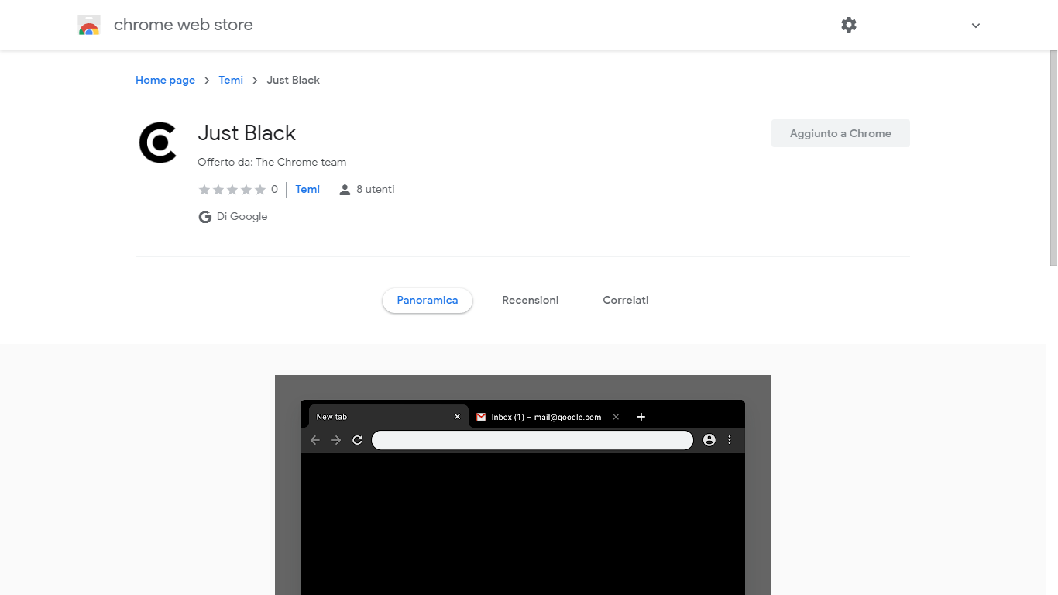Click the forward arrow in the preview toolbar
1058x595 pixels.
tap(335, 439)
